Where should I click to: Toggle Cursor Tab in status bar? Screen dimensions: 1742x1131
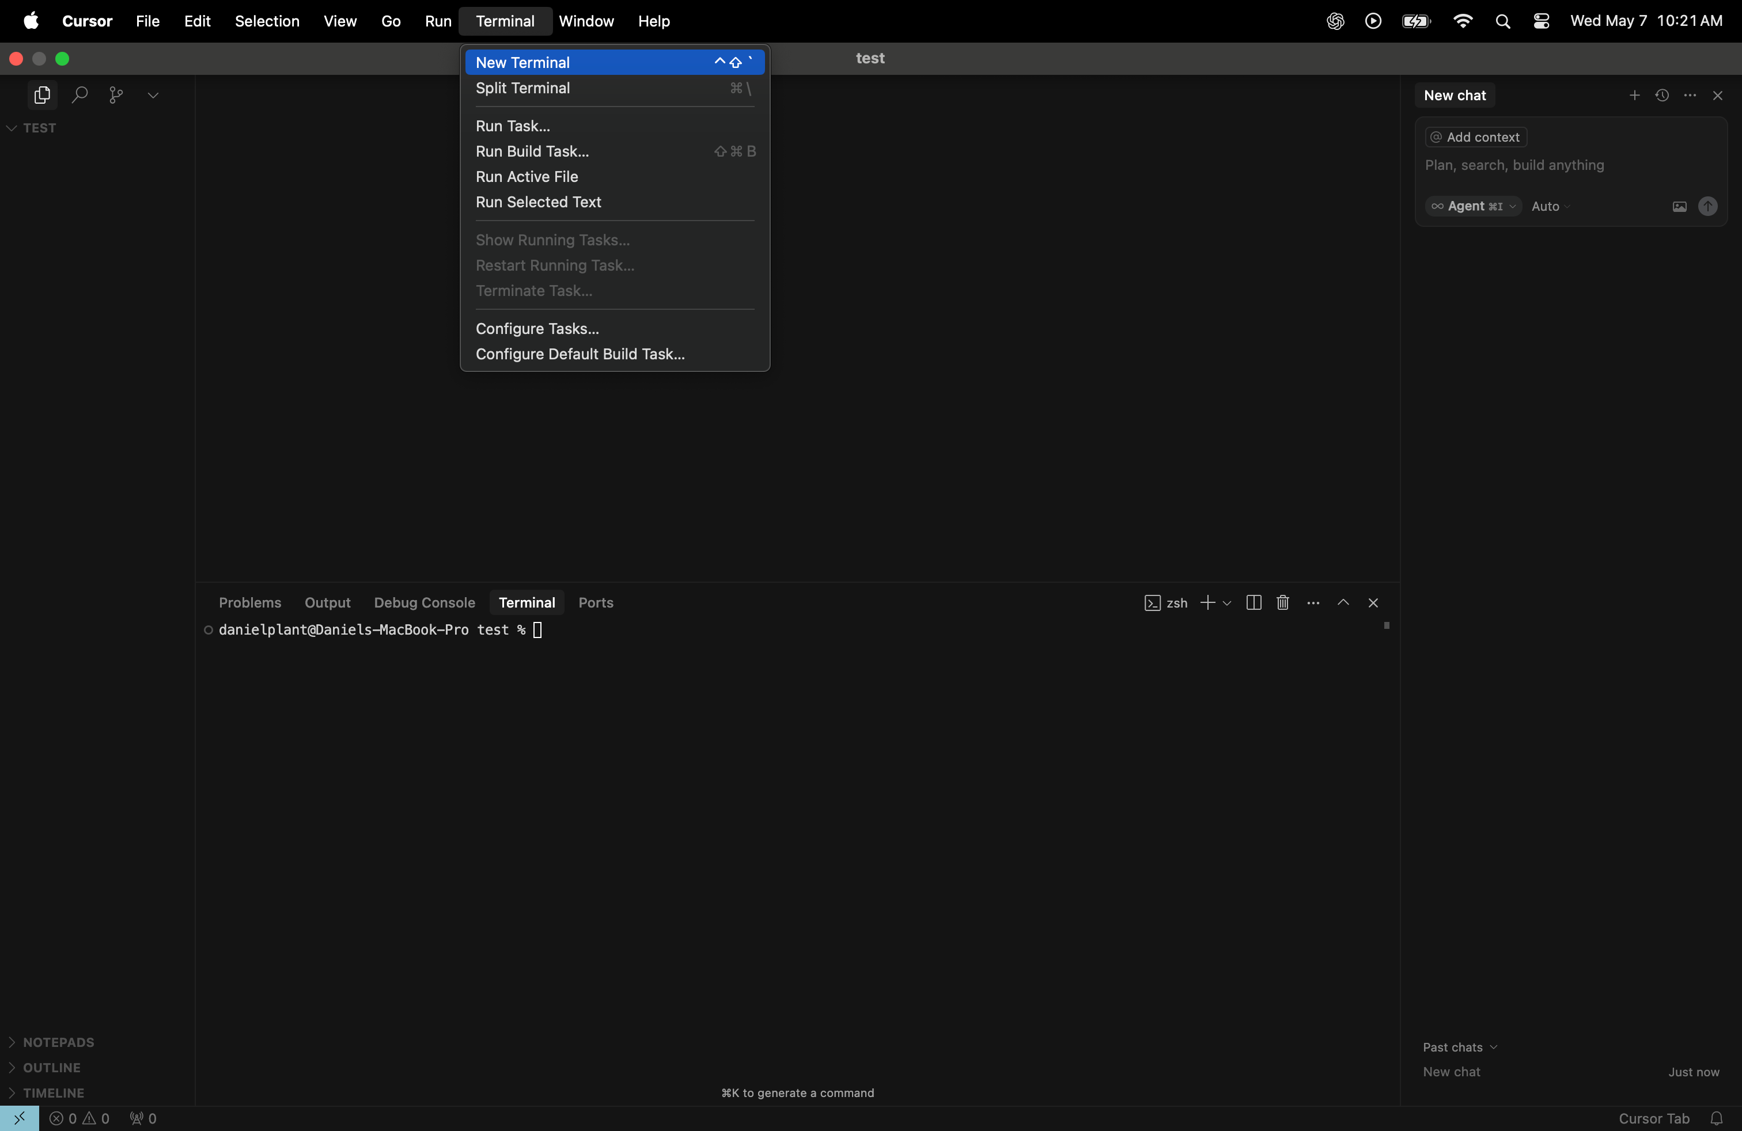pos(1653,1118)
